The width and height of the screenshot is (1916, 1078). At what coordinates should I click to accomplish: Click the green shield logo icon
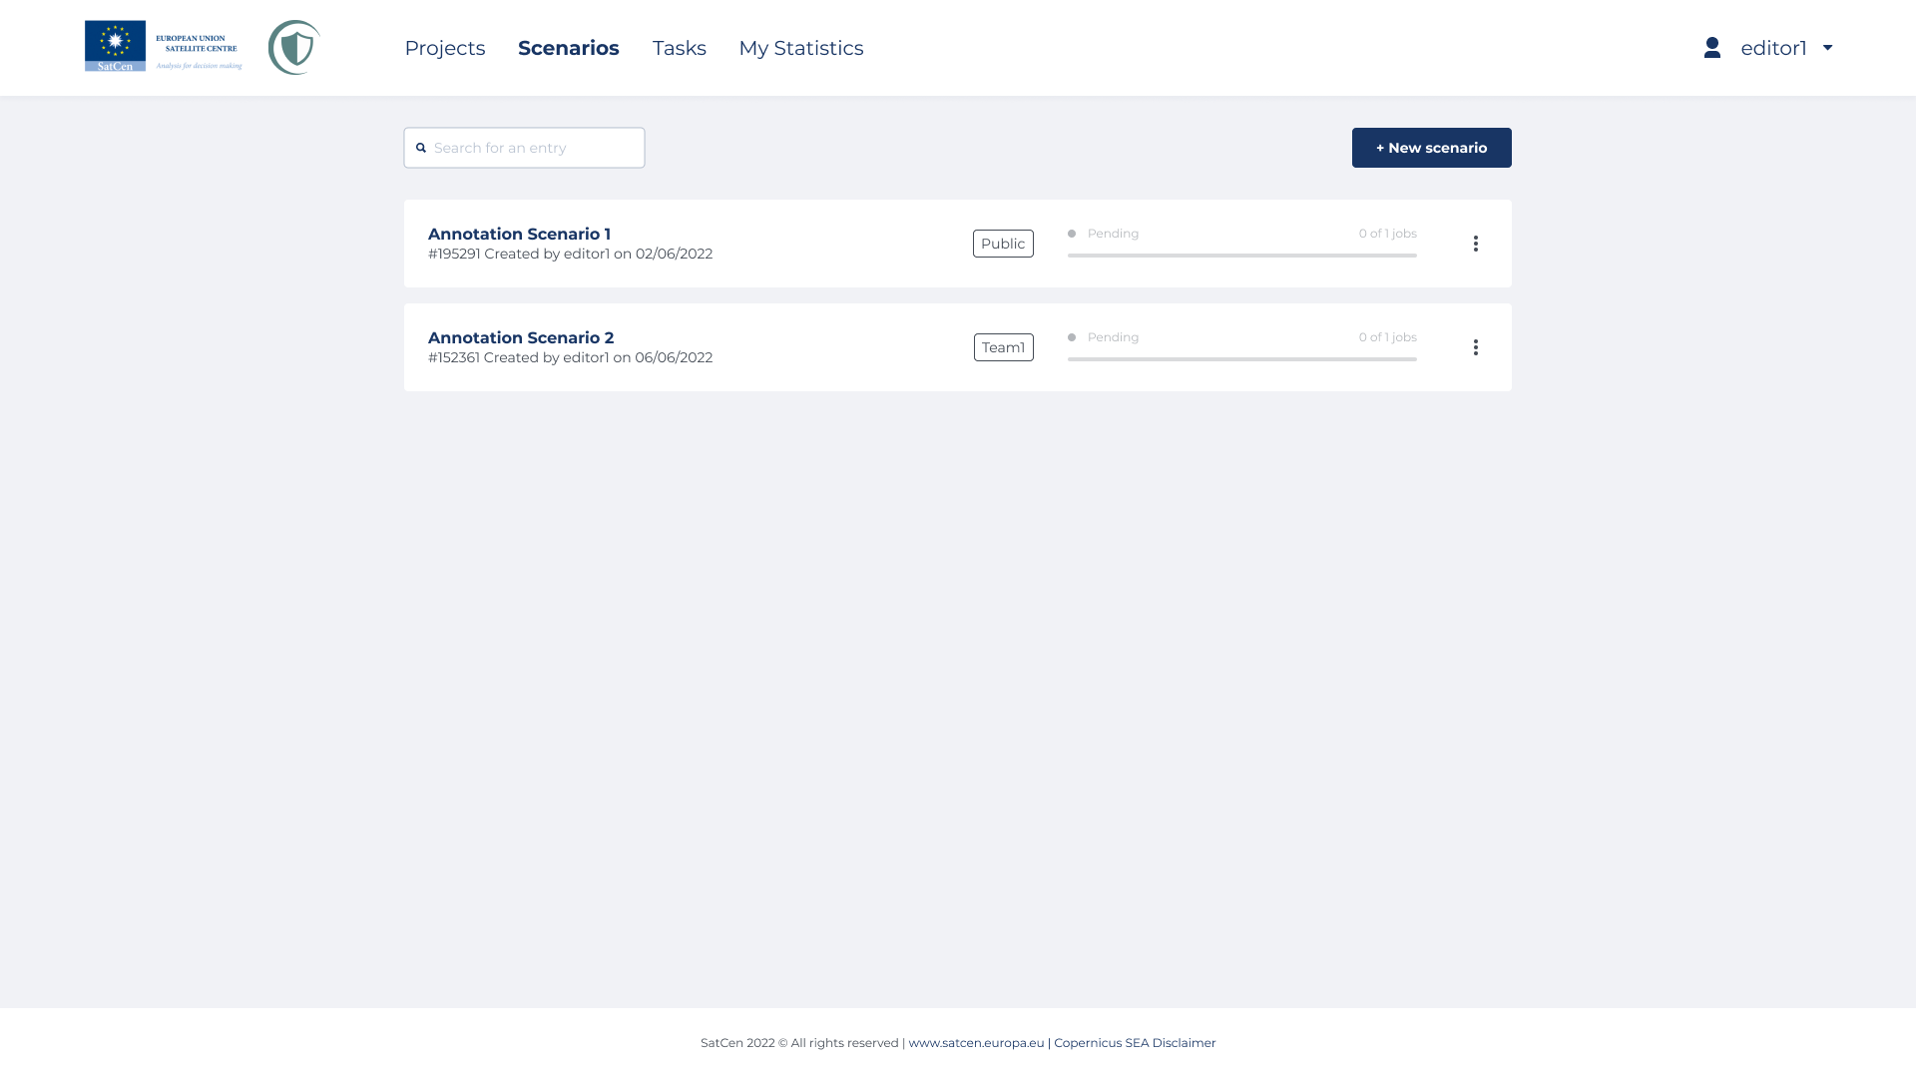[293, 47]
